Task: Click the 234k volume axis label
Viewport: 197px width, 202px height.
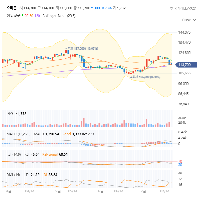Action: pos(182,123)
